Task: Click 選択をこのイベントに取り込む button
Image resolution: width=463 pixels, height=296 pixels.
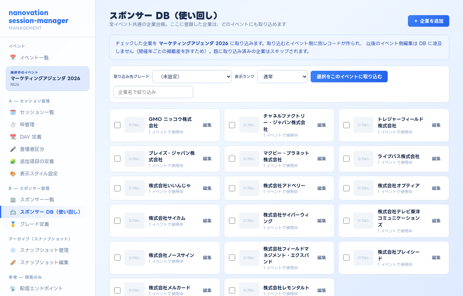Action: [349, 77]
